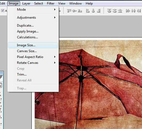
Task: Click the Align Left Edges icon
Action: (x=88, y=11)
